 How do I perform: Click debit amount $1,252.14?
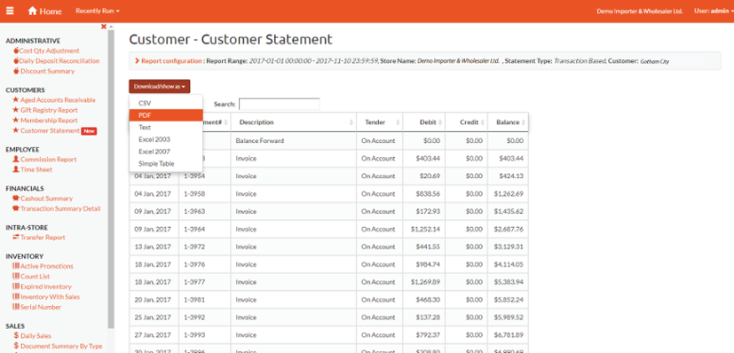click(x=425, y=229)
